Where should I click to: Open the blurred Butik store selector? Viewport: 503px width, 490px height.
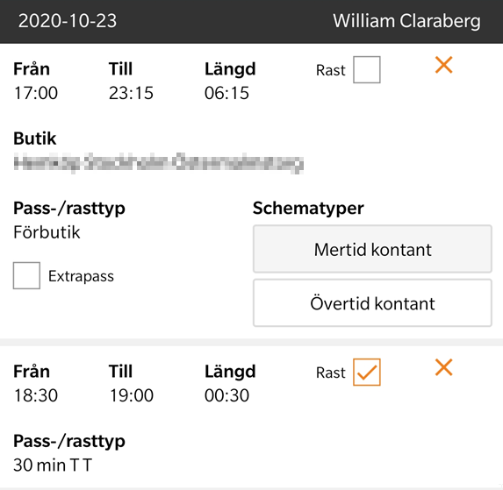pos(159,163)
